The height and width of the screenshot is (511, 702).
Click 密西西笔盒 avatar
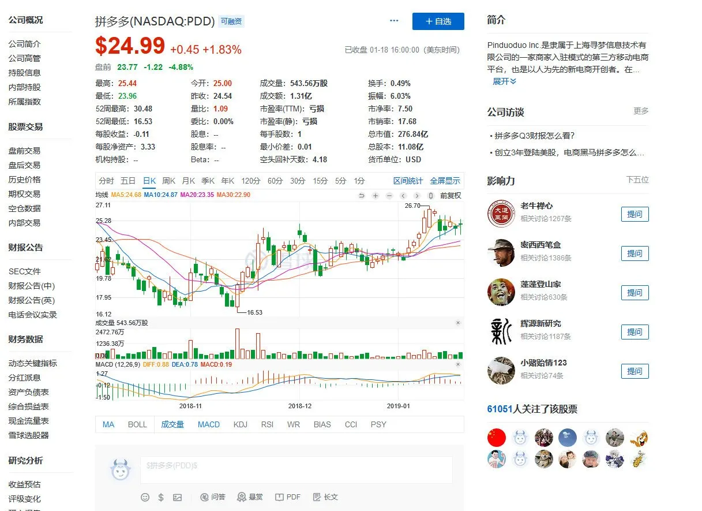click(x=501, y=253)
